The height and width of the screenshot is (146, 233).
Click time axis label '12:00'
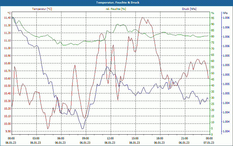pos(110,138)
